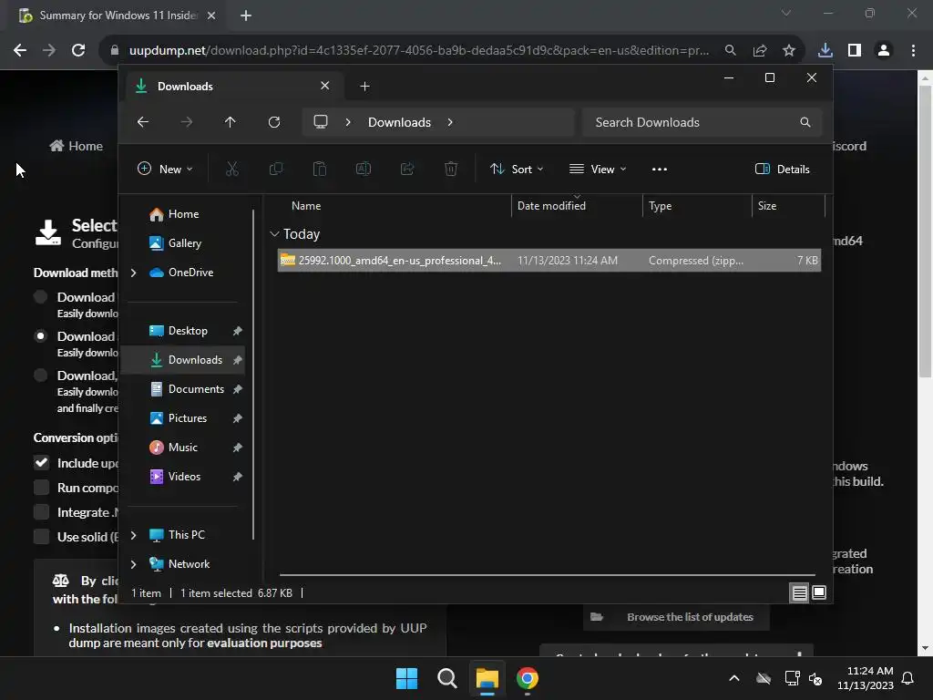Open Chrome tab search chevron

[x=786, y=13]
